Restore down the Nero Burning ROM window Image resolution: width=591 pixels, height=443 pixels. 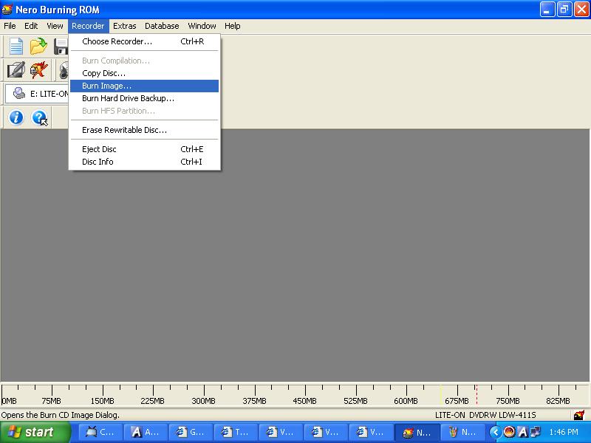point(564,10)
